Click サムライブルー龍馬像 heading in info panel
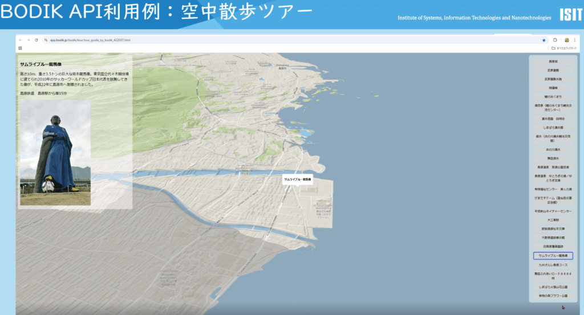Screen dimensions: 584x315 click(40, 64)
